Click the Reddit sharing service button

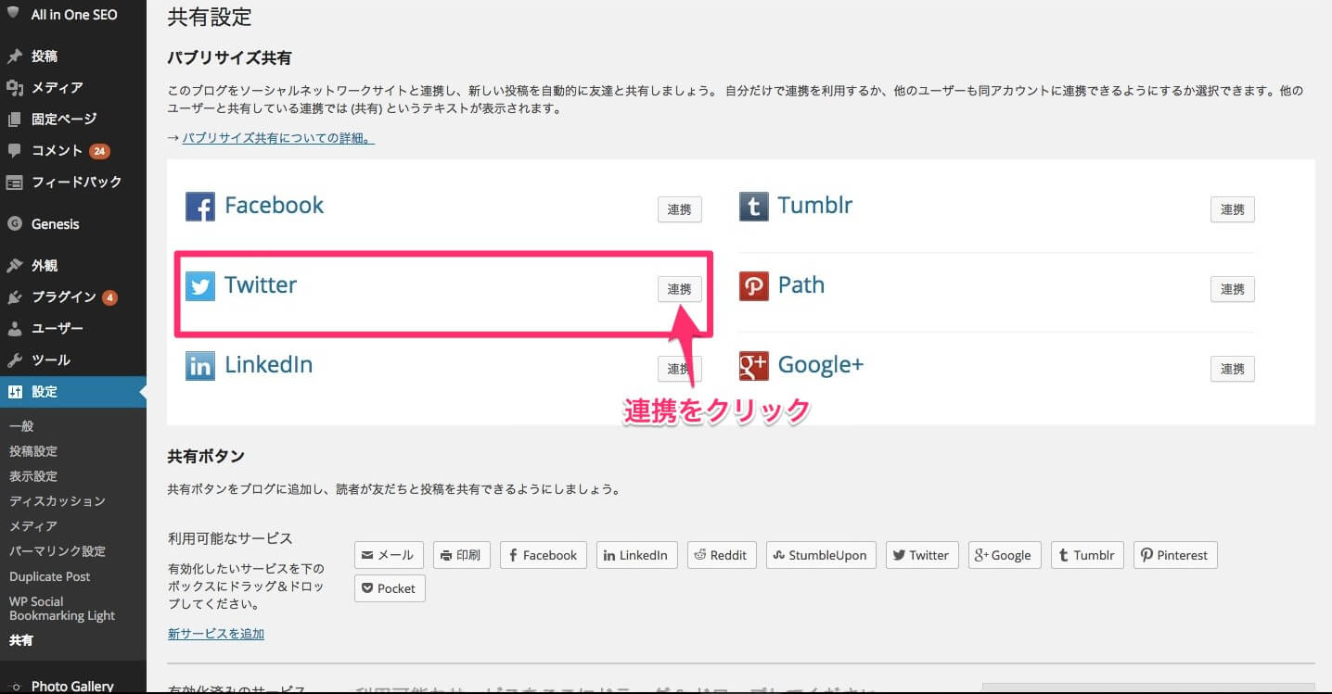722,555
